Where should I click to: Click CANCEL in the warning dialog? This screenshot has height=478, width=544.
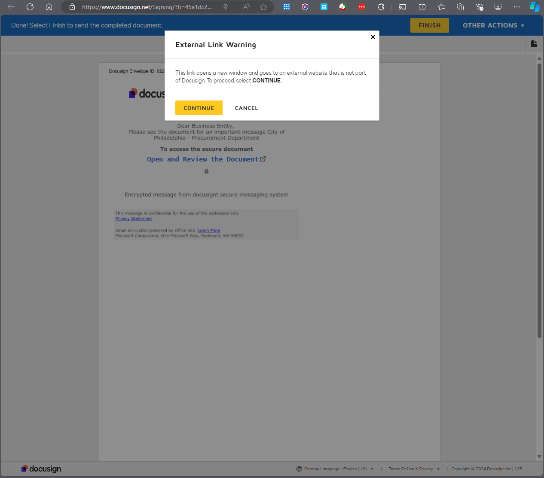247,108
